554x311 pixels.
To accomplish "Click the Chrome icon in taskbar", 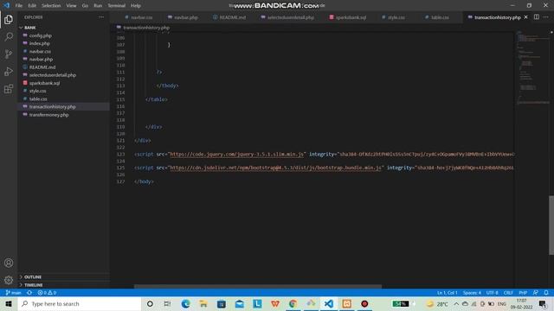I will coord(293,303).
